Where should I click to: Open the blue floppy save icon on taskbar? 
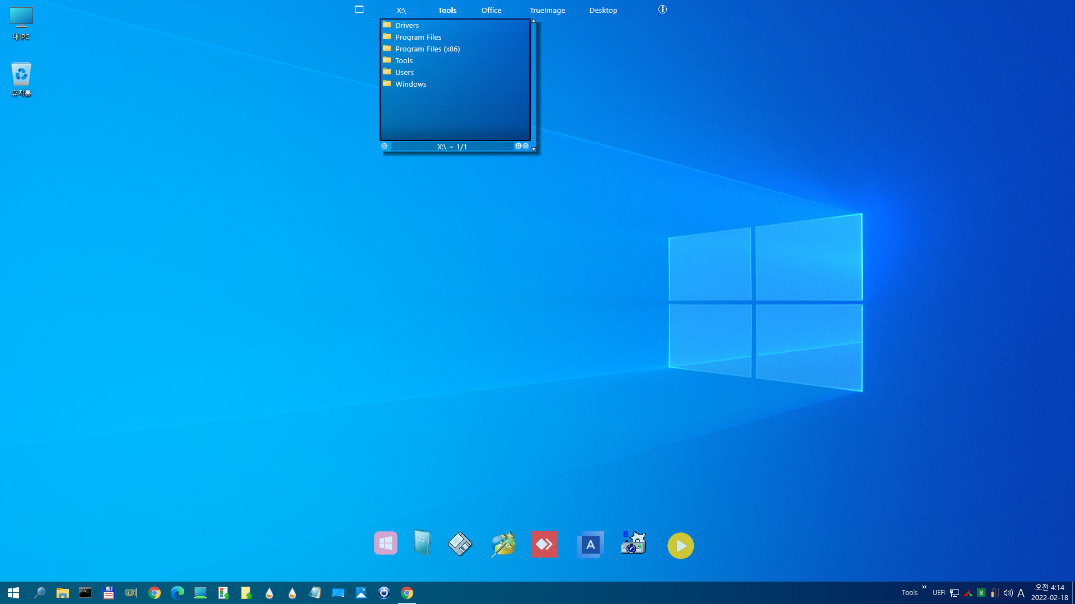(x=109, y=593)
